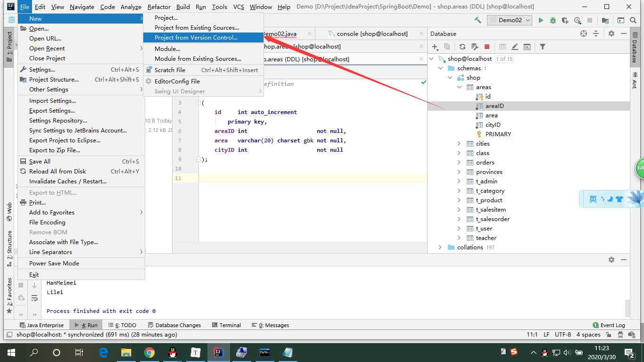Open 0: Messages tool window button
The width and height of the screenshot is (644, 362).
click(x=270, y=325)
